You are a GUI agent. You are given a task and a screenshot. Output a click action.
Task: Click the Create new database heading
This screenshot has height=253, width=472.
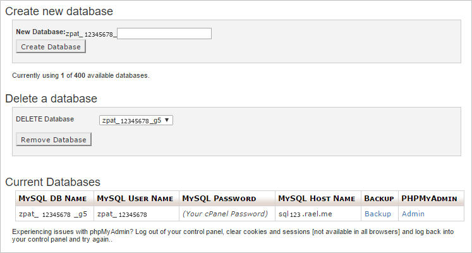click(x=59, y=11)
